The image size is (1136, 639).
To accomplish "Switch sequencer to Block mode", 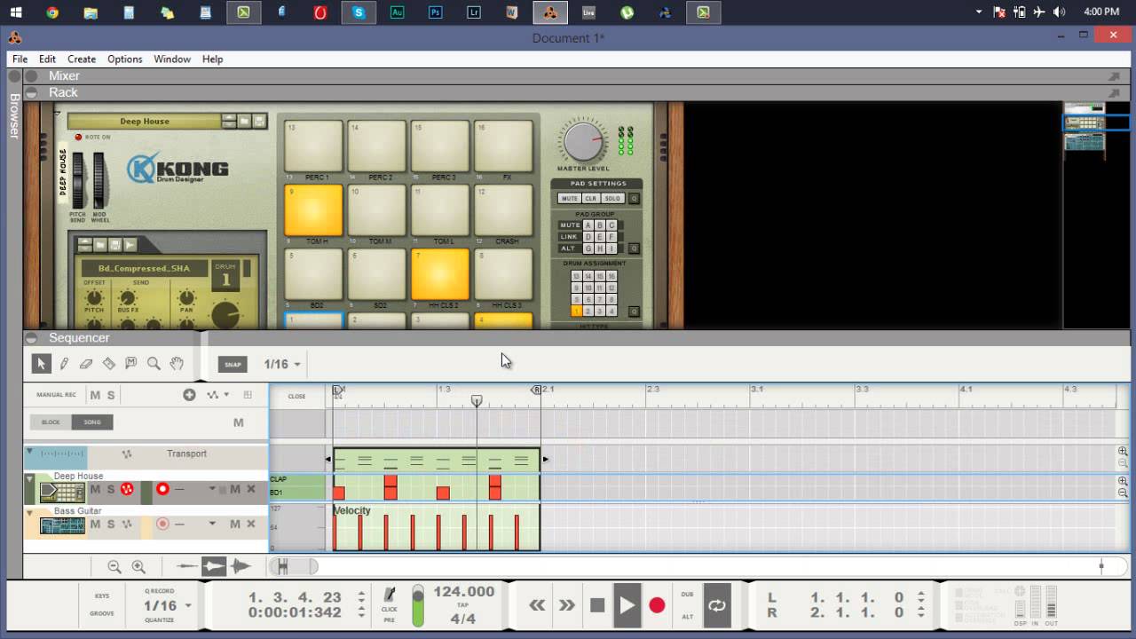I will [x=51, y=422].
